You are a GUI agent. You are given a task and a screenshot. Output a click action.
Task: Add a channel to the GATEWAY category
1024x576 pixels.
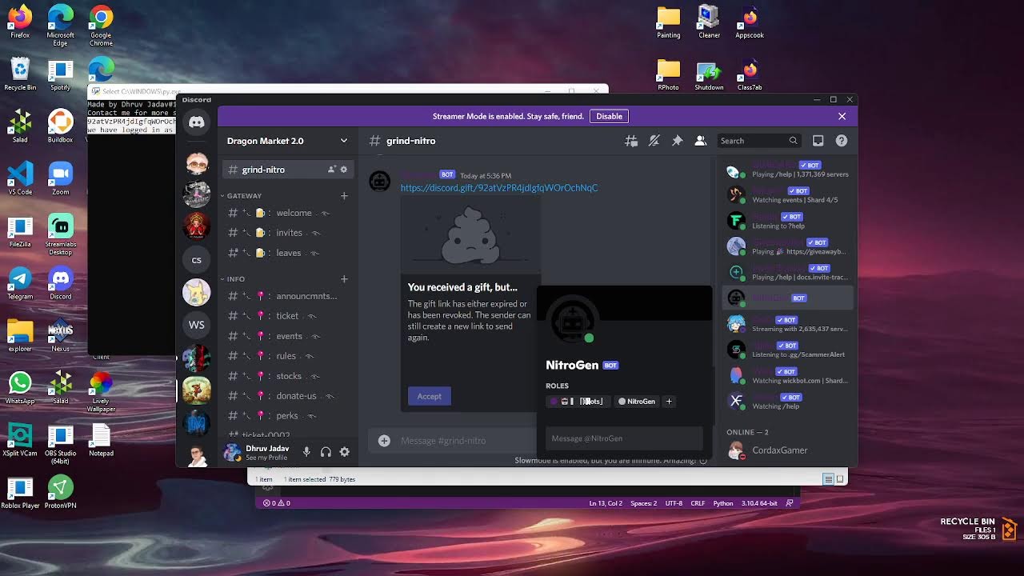click(344, 196)
